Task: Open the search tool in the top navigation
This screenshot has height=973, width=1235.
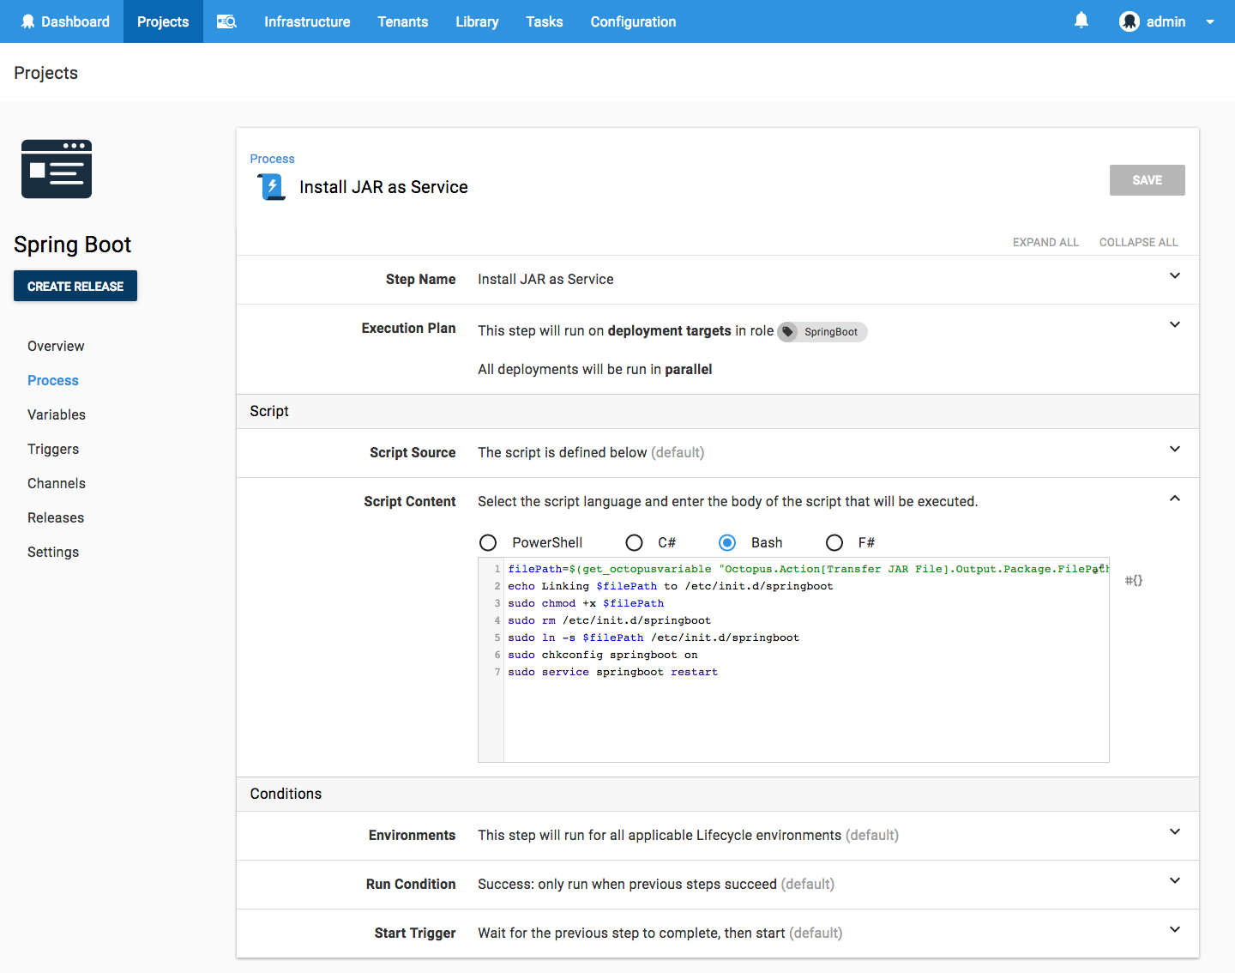Action: (x=226, y=21)
